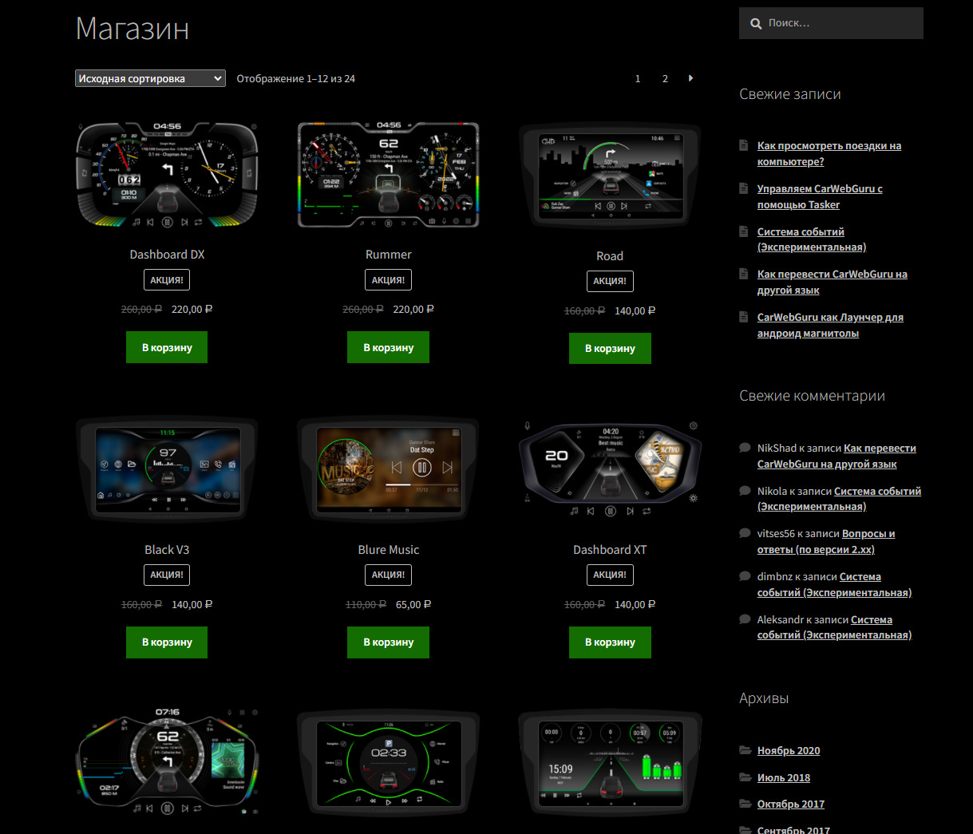Add Rummer to cart
The width and height of the screenshot is (973, 834).
(x=388, y=348)
